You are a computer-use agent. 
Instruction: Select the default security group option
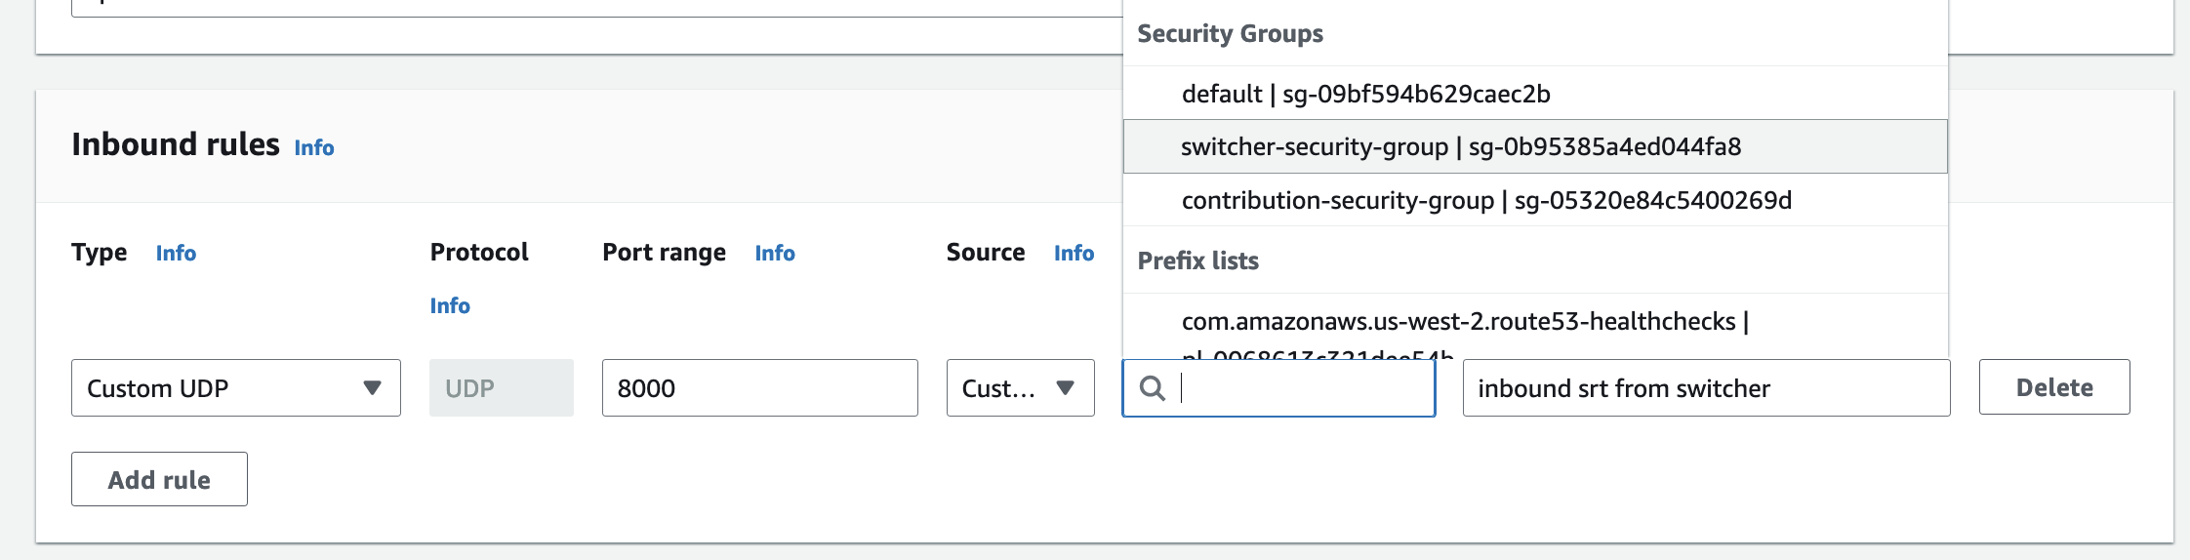click(x=1365, y=94)
